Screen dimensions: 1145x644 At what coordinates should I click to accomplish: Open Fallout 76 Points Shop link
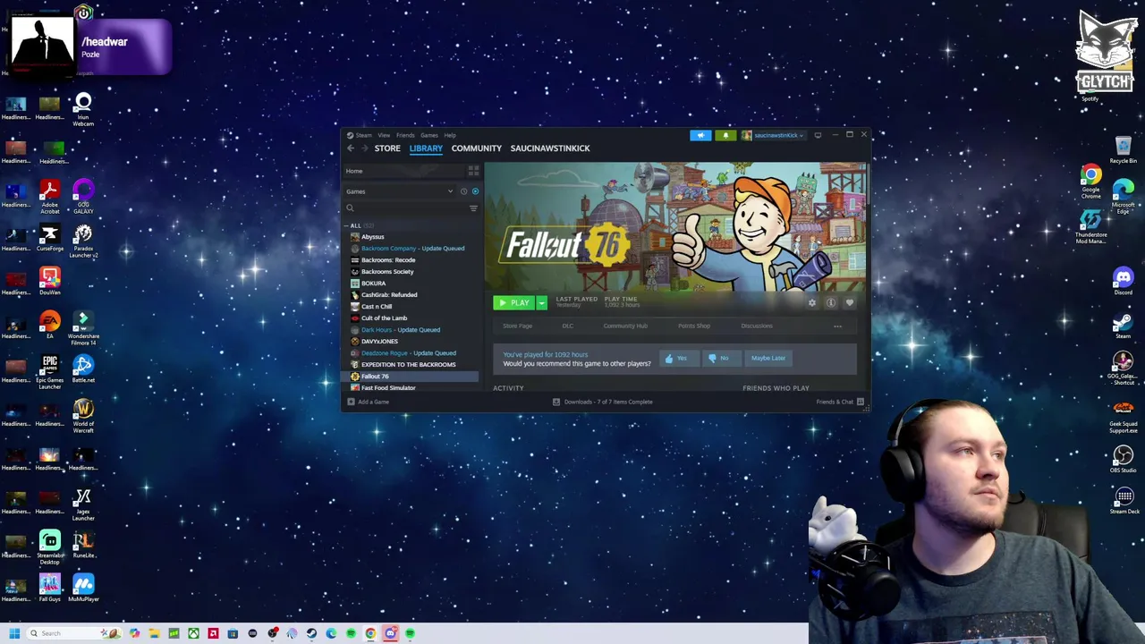pyautogui.click(x=693, y=326)
